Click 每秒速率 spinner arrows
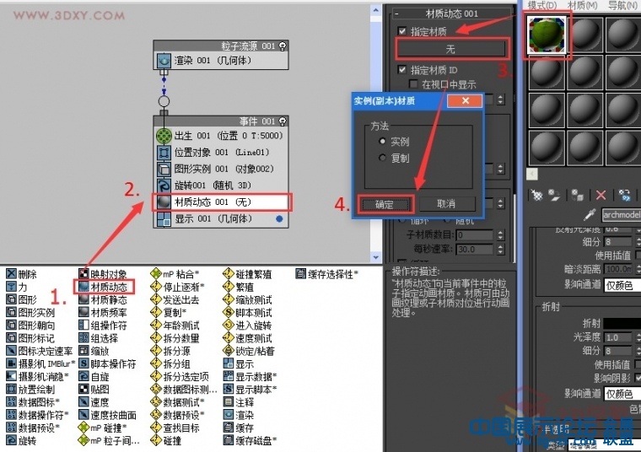Screen dimensions: 641x452 pos(501,249)
